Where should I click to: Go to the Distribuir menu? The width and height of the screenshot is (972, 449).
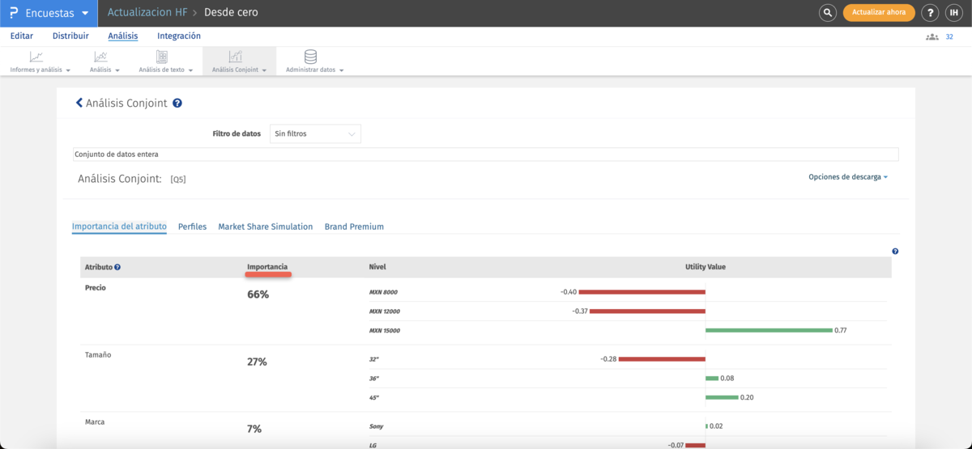70,36
